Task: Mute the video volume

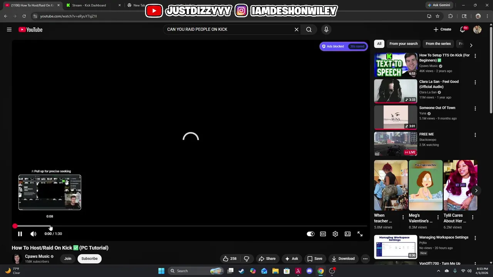Action: 34,234
